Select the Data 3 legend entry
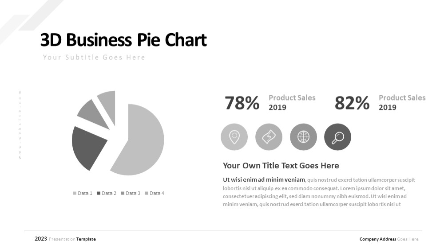Screen dimensions: 444x249 [131, 193]
